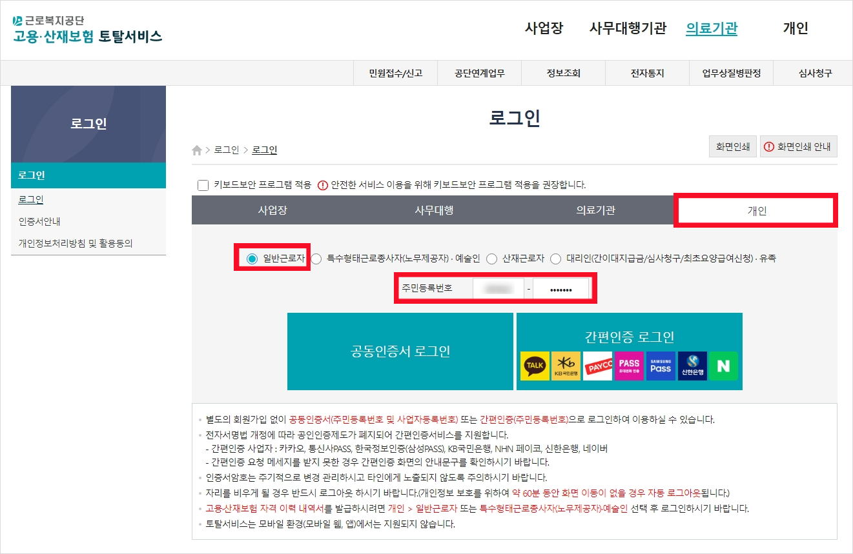The height and width of the screenshot is (554, 853).
Task: Switch to the 의료기관 login tab
Action: [595, 210]
